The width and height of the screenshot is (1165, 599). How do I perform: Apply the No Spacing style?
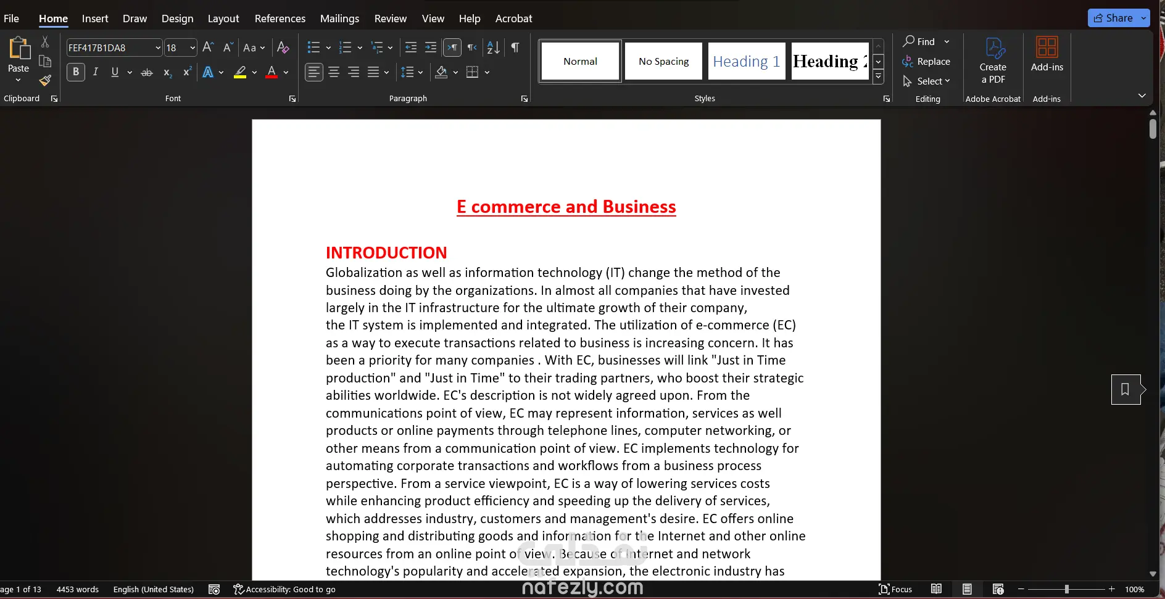pyautogui.click(x=663, y=61)
